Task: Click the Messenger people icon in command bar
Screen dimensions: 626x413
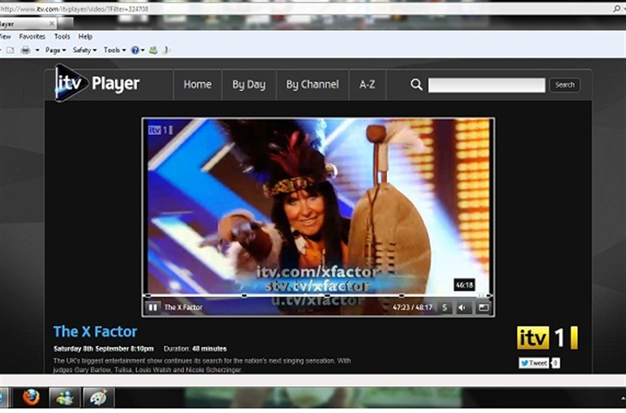Action: coord(154,50)
